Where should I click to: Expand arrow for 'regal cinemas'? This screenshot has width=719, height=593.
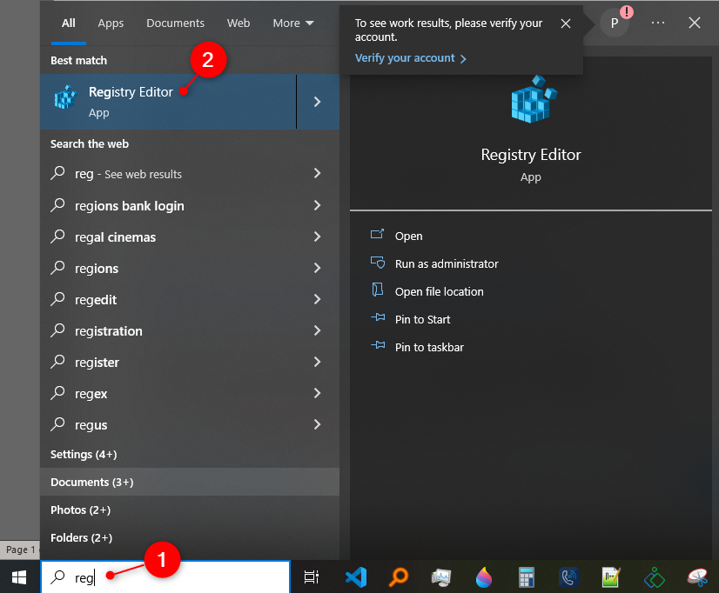point(318,237)
